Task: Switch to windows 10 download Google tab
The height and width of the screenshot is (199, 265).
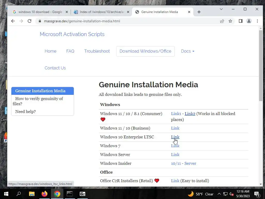Action: (40, 12)
